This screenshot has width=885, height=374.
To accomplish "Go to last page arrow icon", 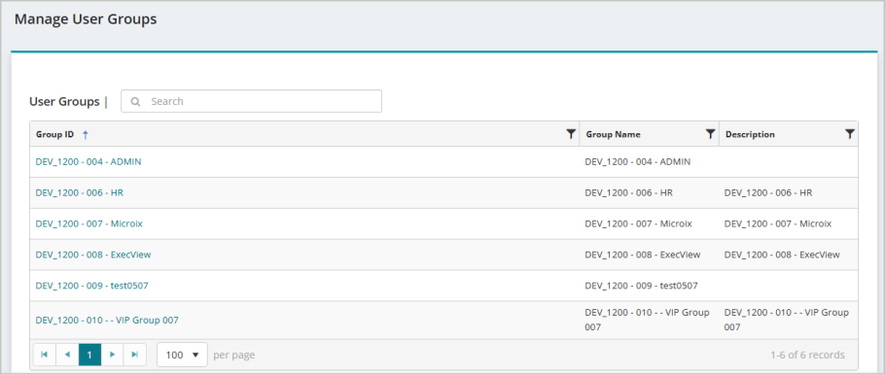I will 135,355.
